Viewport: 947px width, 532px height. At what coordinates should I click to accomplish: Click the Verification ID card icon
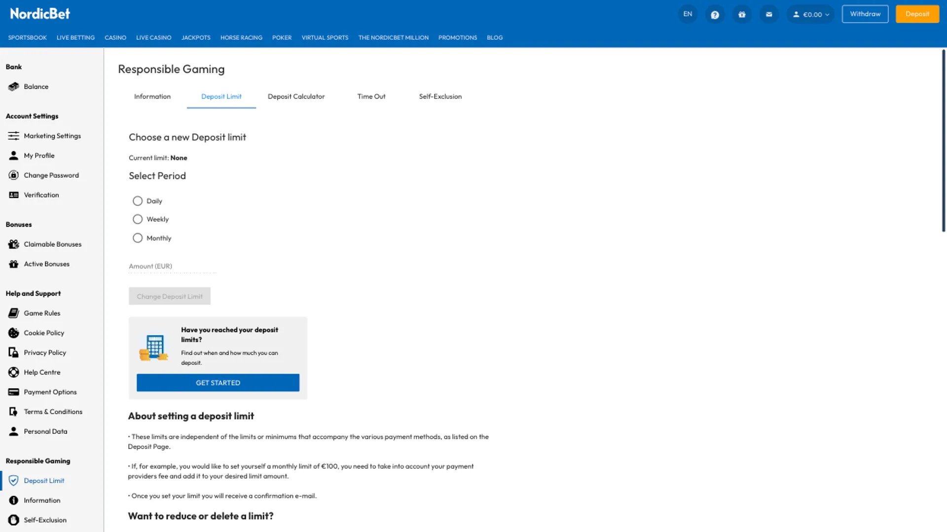[14, 195]
